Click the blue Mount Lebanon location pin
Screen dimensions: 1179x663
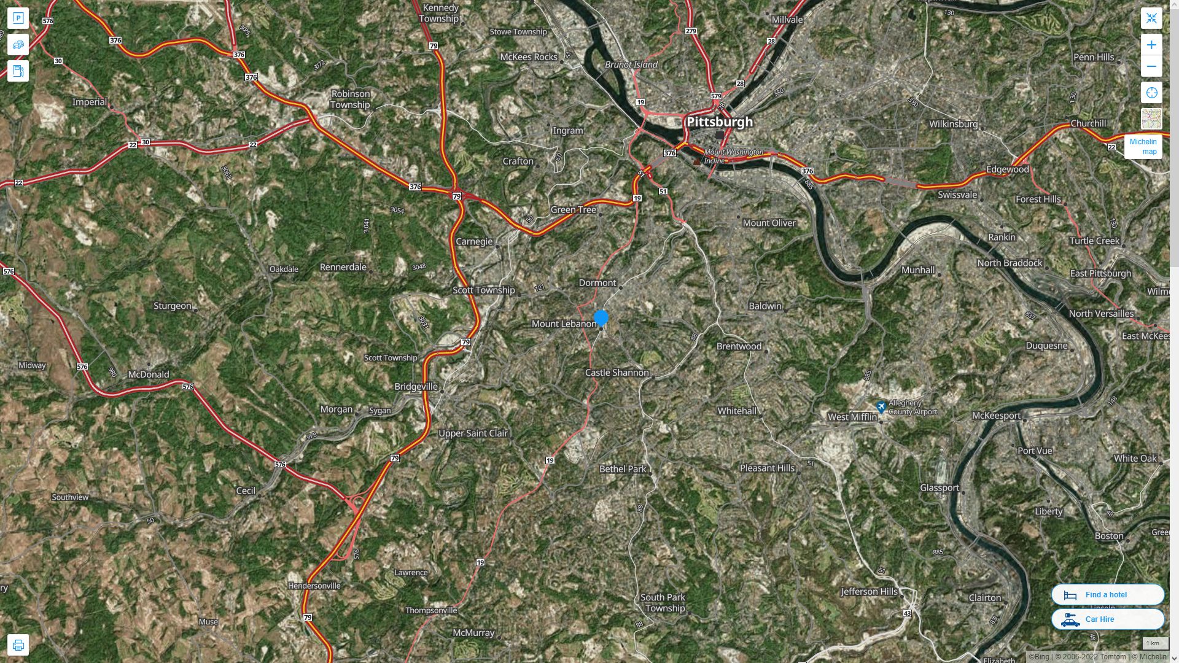coord(601,319)
